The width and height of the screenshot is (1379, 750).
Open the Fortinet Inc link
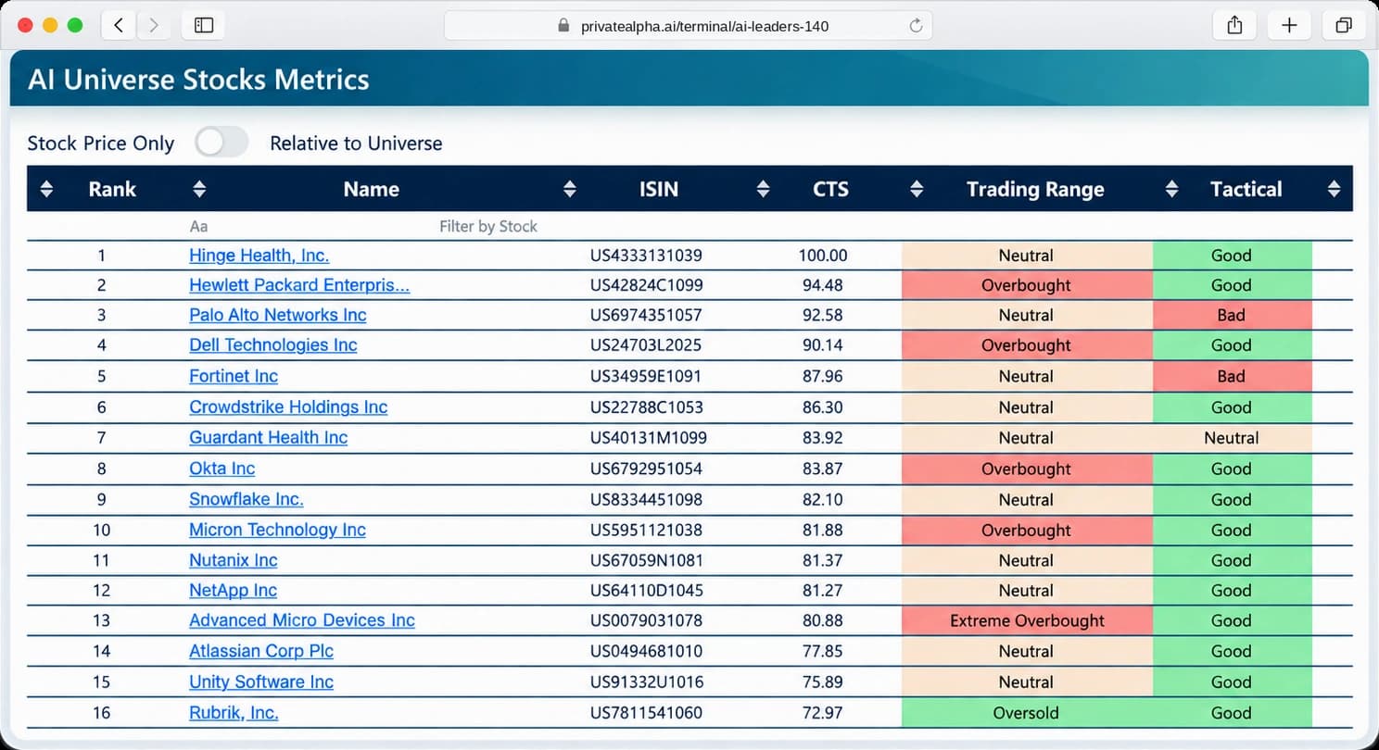pos(234,376)
